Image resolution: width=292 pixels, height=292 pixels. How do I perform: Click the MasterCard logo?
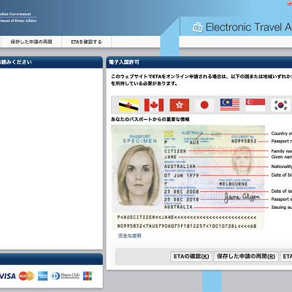coord(26,276)
